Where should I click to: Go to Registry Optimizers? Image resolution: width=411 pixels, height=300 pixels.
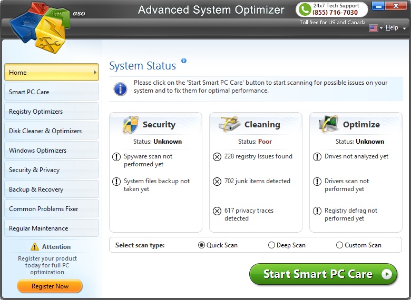[52, 111]
